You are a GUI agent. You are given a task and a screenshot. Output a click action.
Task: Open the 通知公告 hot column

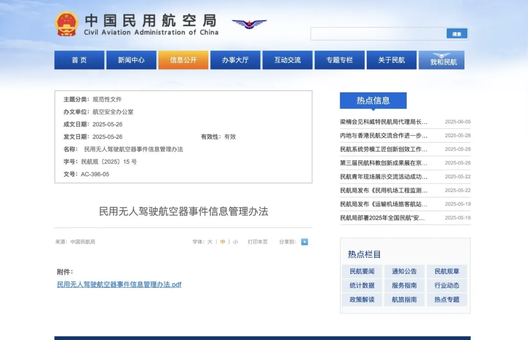(404, 271)
